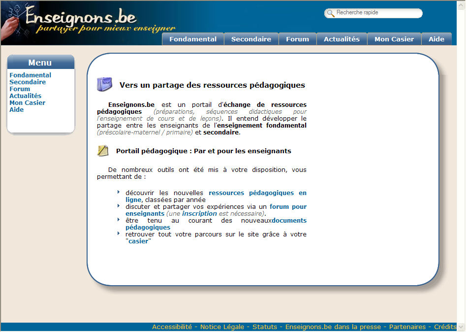Open the 'casier' link
466x332 pixels.
138,241
